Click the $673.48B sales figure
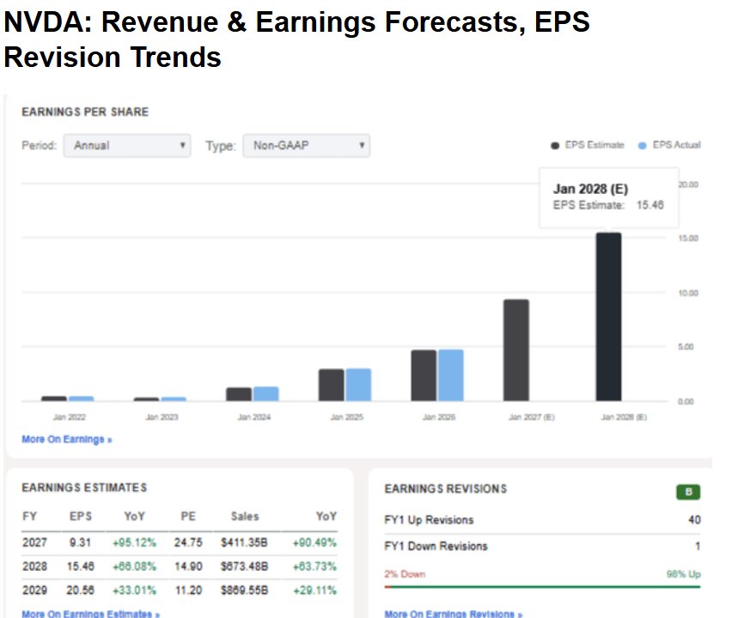 [x=244, y=566]
